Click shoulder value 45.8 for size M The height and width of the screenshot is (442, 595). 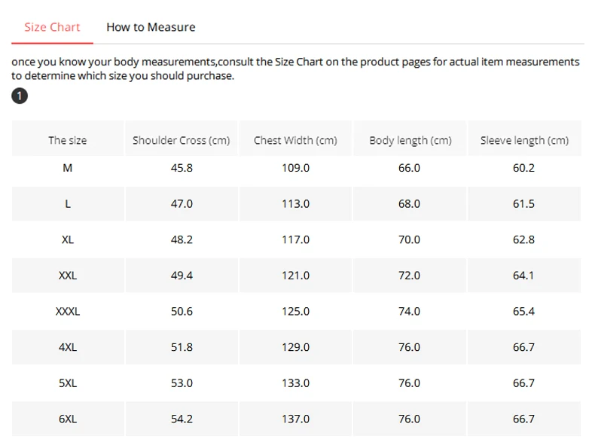(x=182, y=168)
